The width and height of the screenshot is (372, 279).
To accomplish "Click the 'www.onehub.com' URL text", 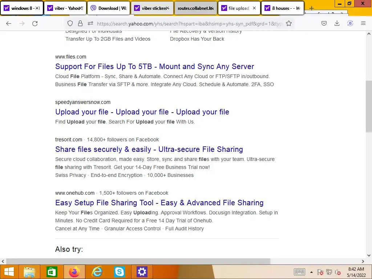I will click(75, 193).
